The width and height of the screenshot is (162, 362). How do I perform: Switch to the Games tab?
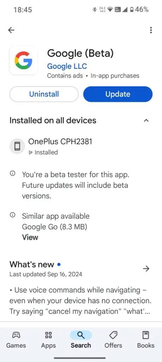[x=16, y=340]
